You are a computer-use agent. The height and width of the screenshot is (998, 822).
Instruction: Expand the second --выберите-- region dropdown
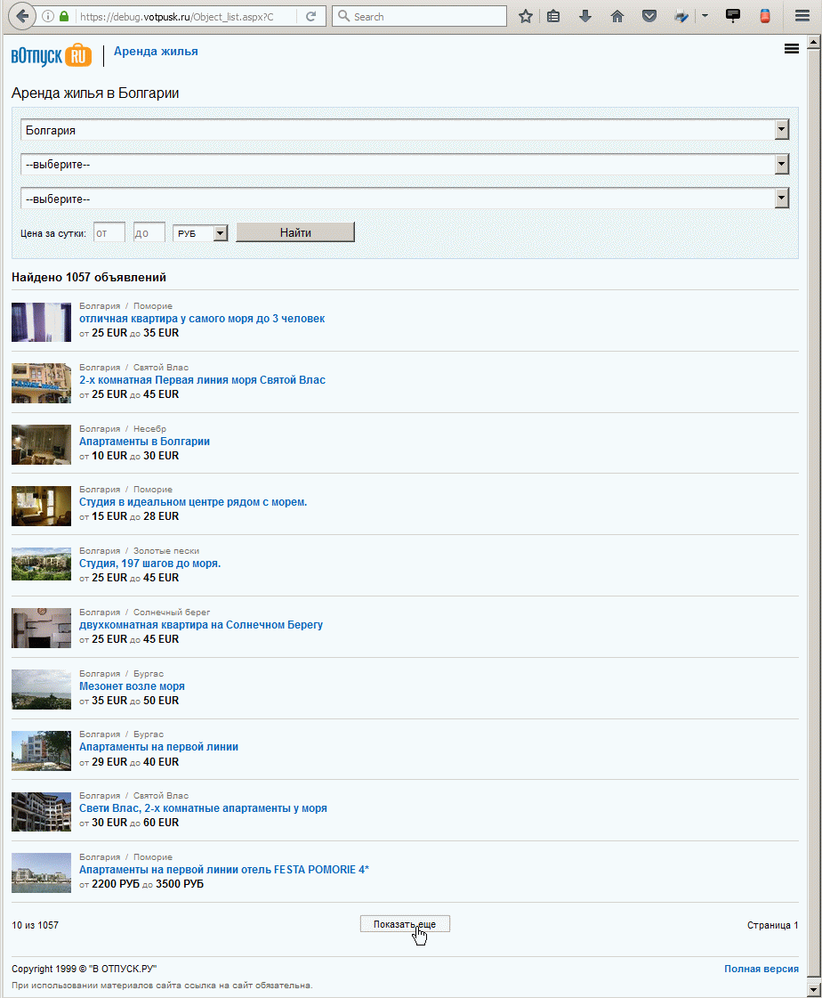pos(405,164)
